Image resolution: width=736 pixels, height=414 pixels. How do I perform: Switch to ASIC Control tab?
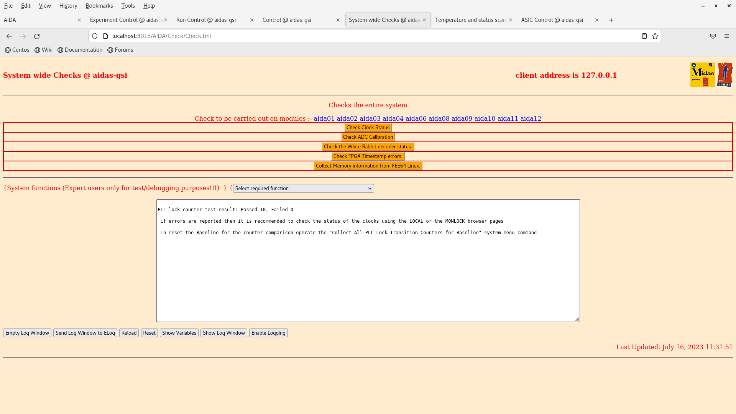tap(552, 20)
